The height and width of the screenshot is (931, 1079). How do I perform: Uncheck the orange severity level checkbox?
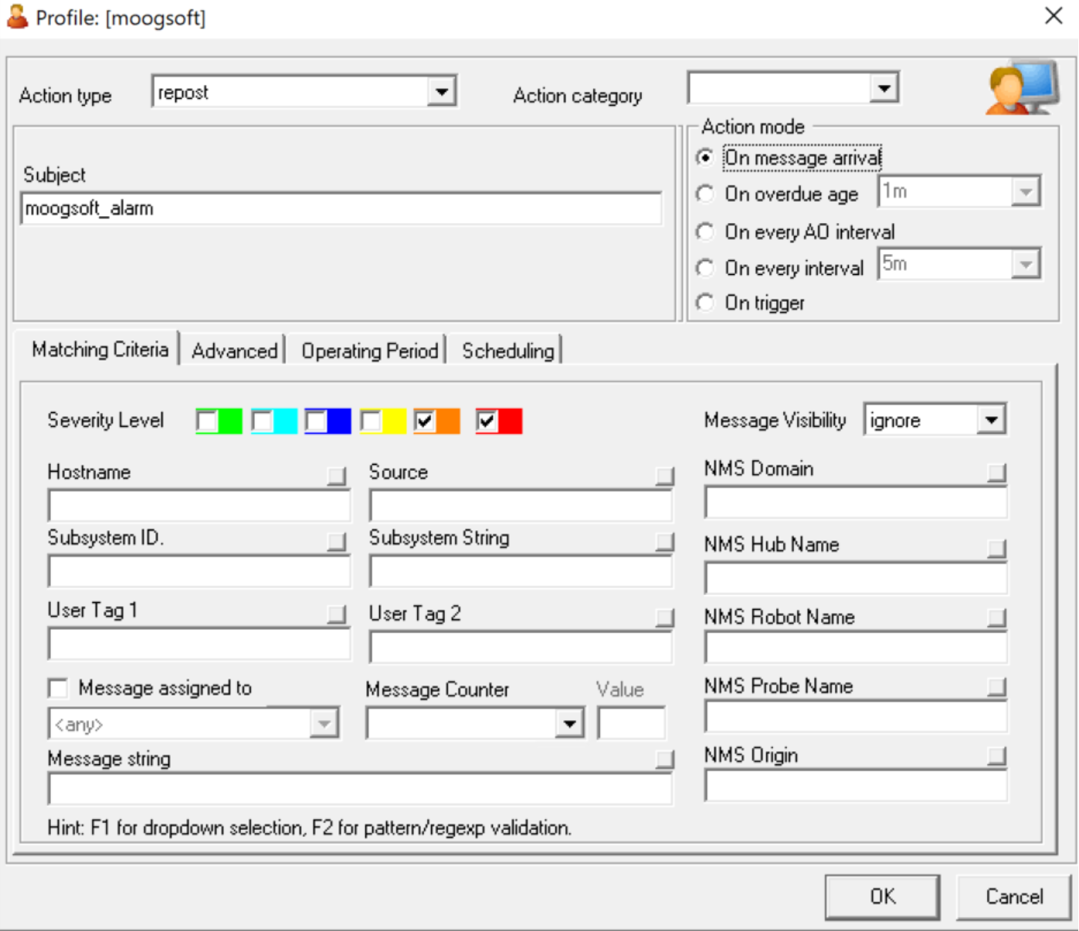pos(425,421)
